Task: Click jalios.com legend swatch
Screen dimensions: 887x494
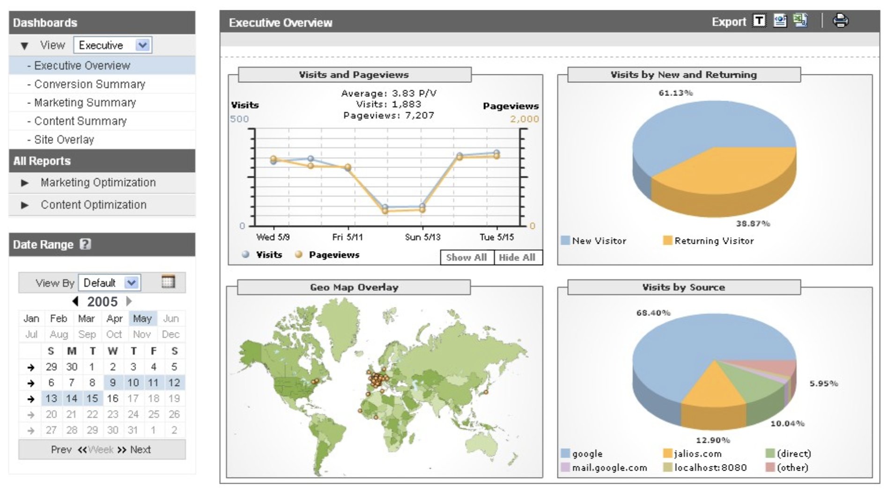Action: 667,453
